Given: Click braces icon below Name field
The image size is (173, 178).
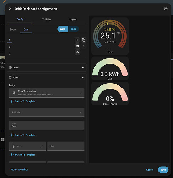Looking at the screenshot, I should tap(12, 135).
